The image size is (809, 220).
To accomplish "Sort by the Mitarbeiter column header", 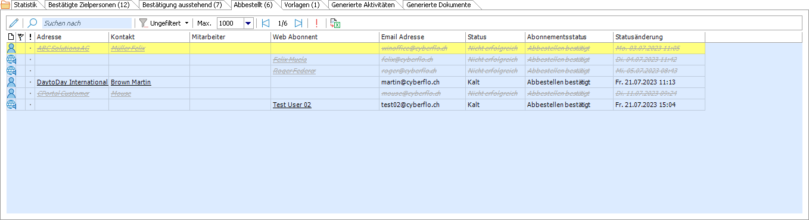I will click(230, 37).
